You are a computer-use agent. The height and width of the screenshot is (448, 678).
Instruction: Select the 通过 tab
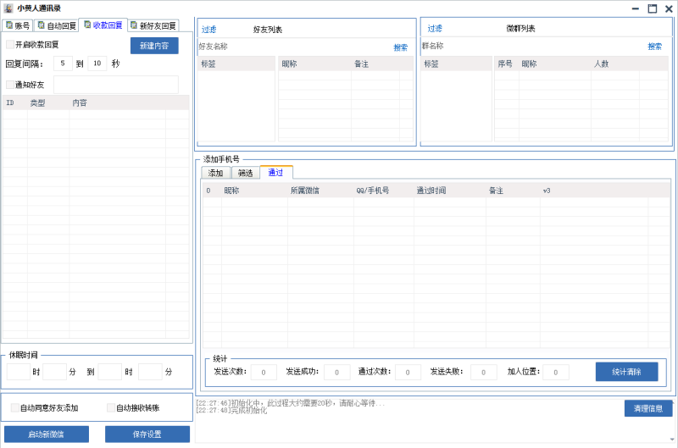click(275, 173)
